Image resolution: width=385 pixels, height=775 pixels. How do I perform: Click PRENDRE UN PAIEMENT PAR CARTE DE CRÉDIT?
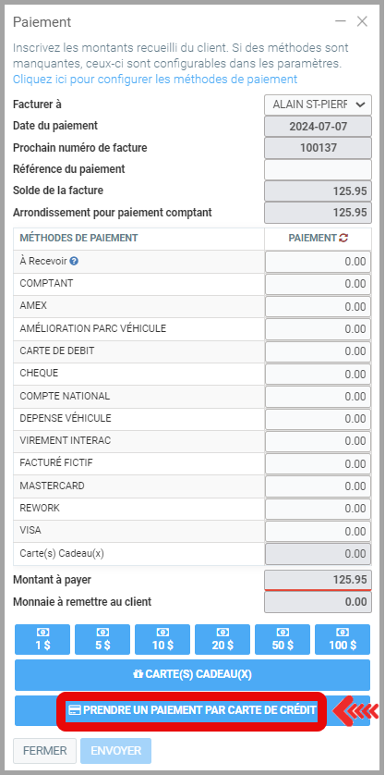click(192, 711)
